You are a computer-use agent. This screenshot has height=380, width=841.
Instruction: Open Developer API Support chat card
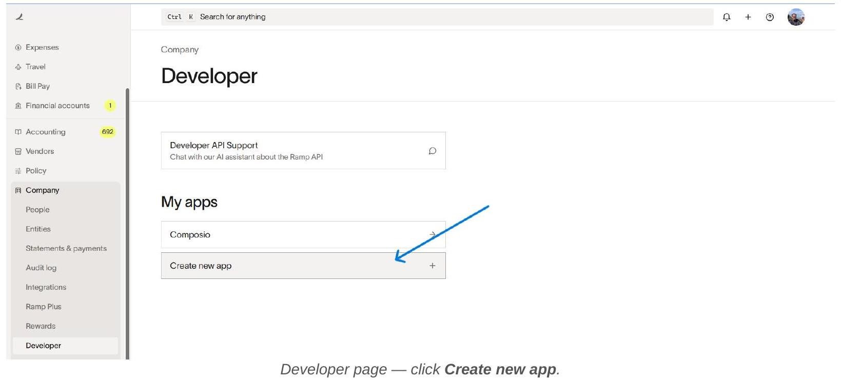[303, 151]
